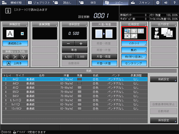
Task: Select tray 7 9x11 paper row
Action: pos(75,104)
